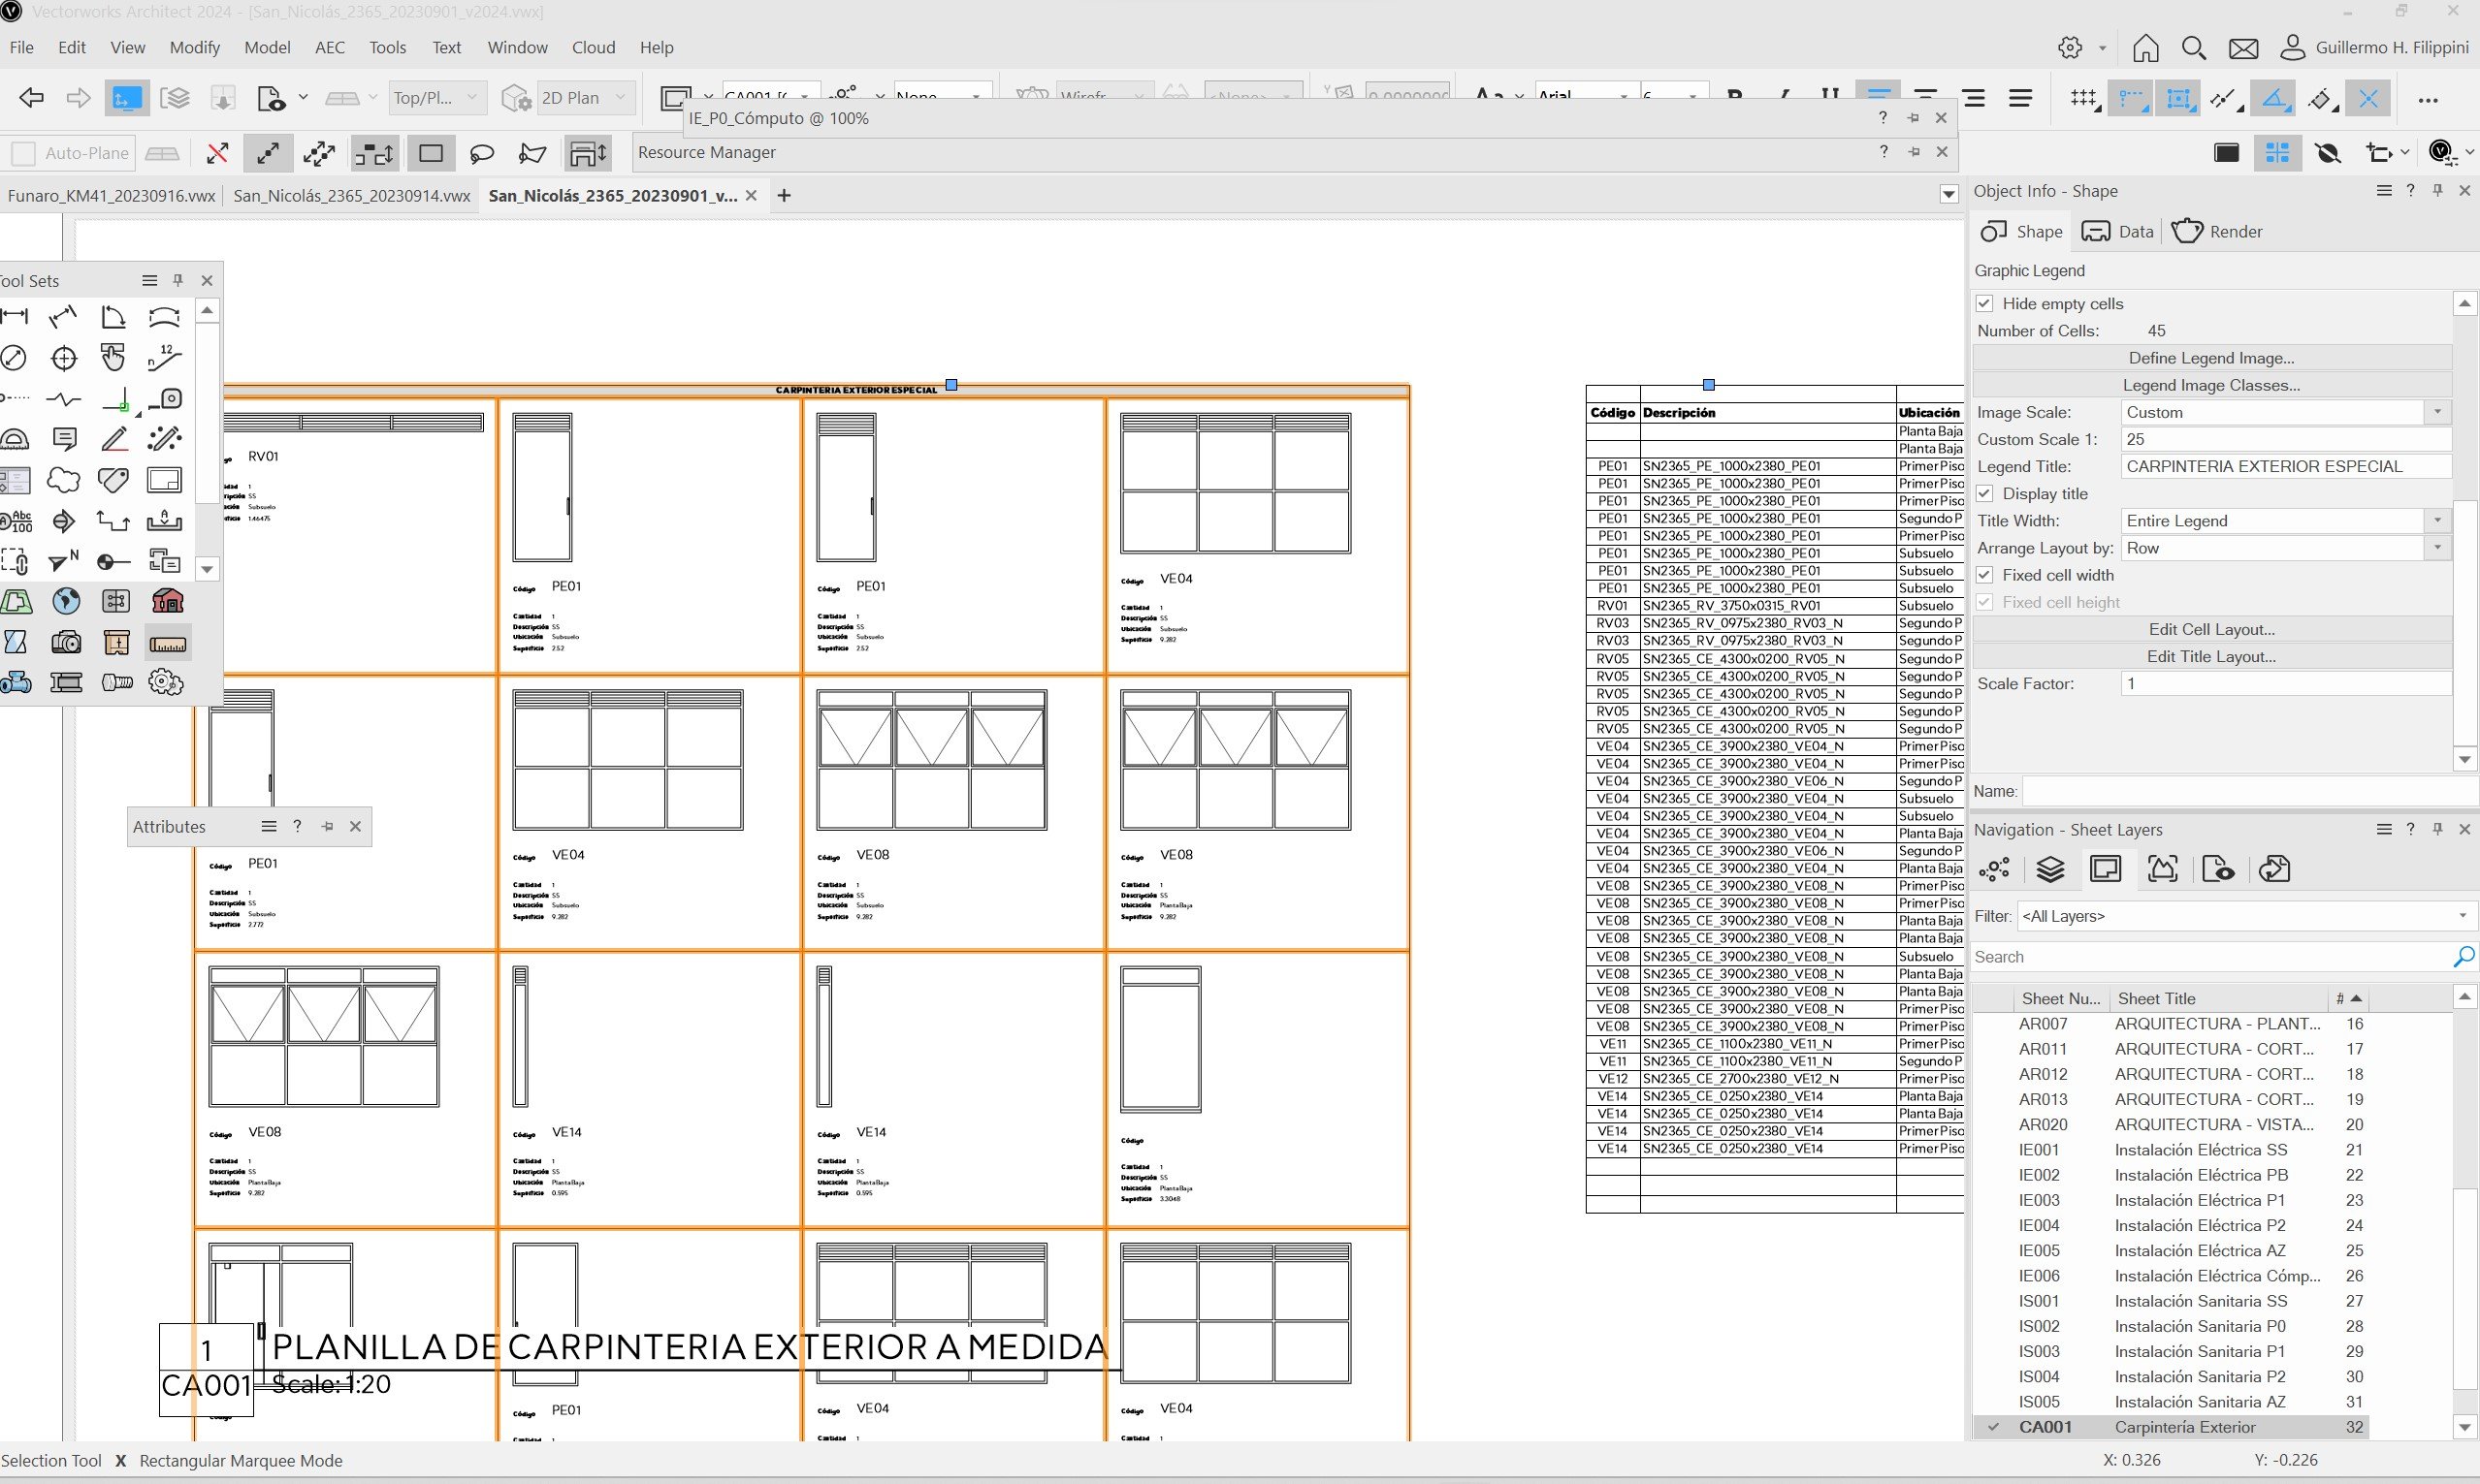The image size is (2480, 1484).
Task: Enable Snap to Grid in the snapping palette
Action: [2083, 97]
